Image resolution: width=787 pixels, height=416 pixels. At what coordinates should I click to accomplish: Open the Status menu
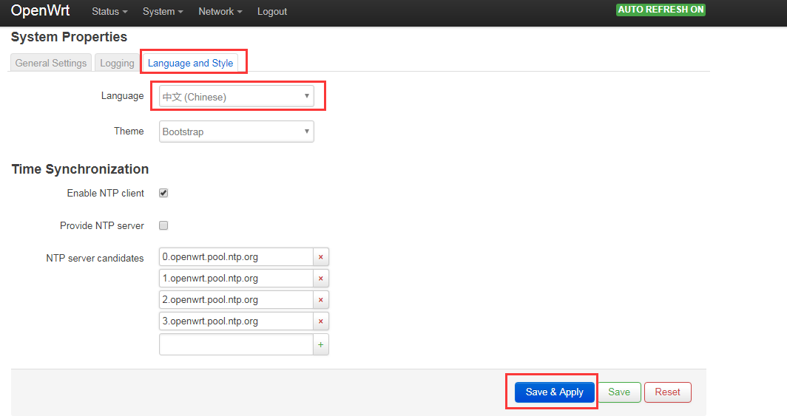click(109, 12)
